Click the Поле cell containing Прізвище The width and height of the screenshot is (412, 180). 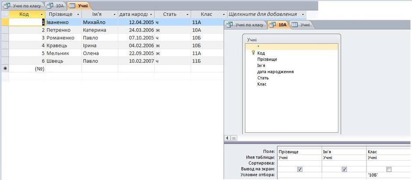pos(299,152)
